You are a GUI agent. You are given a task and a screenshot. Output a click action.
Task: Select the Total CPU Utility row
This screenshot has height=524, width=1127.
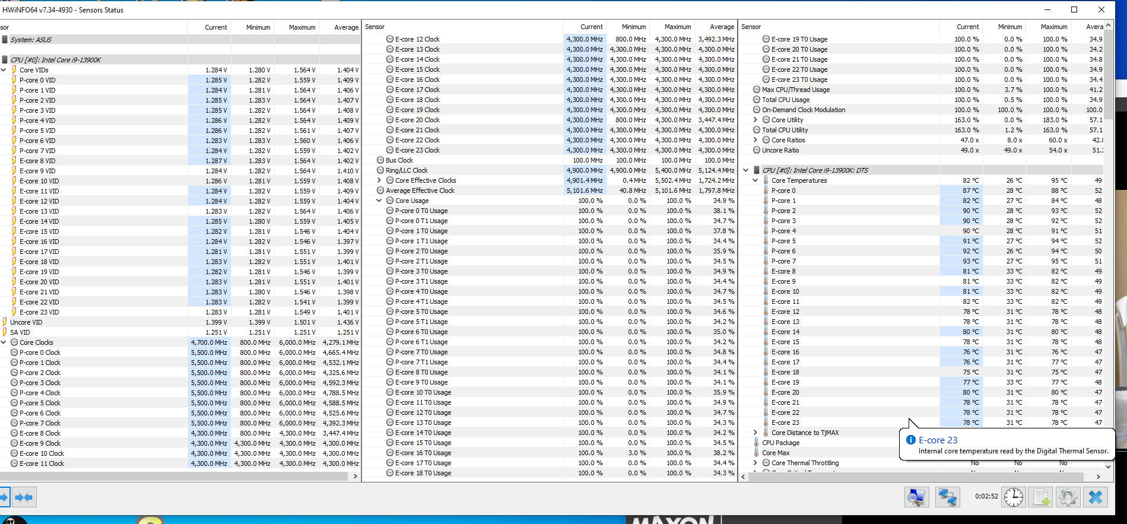point(921,130)
